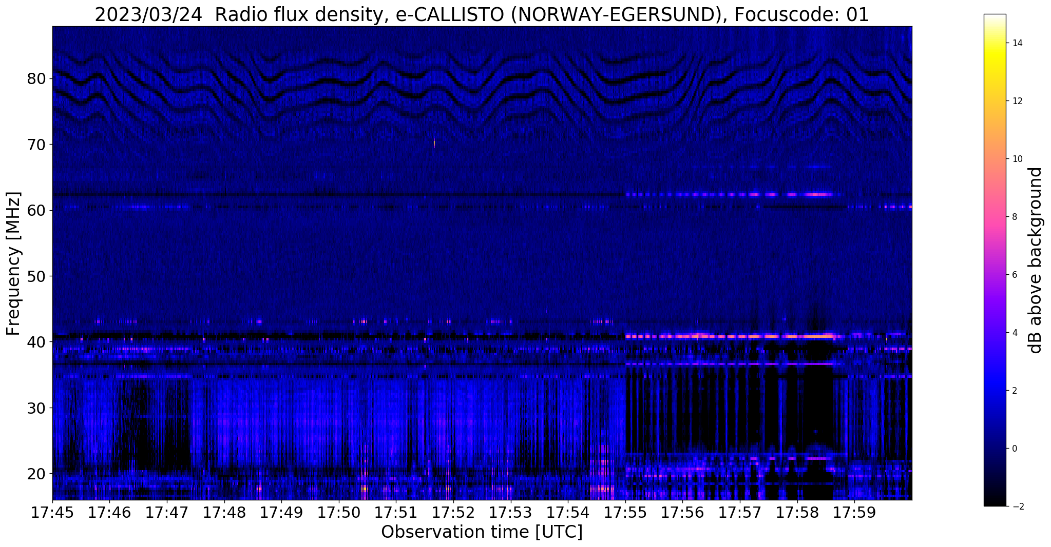
Task: Click the 17:50 time tick label
Action: click(x=339, y=513)
